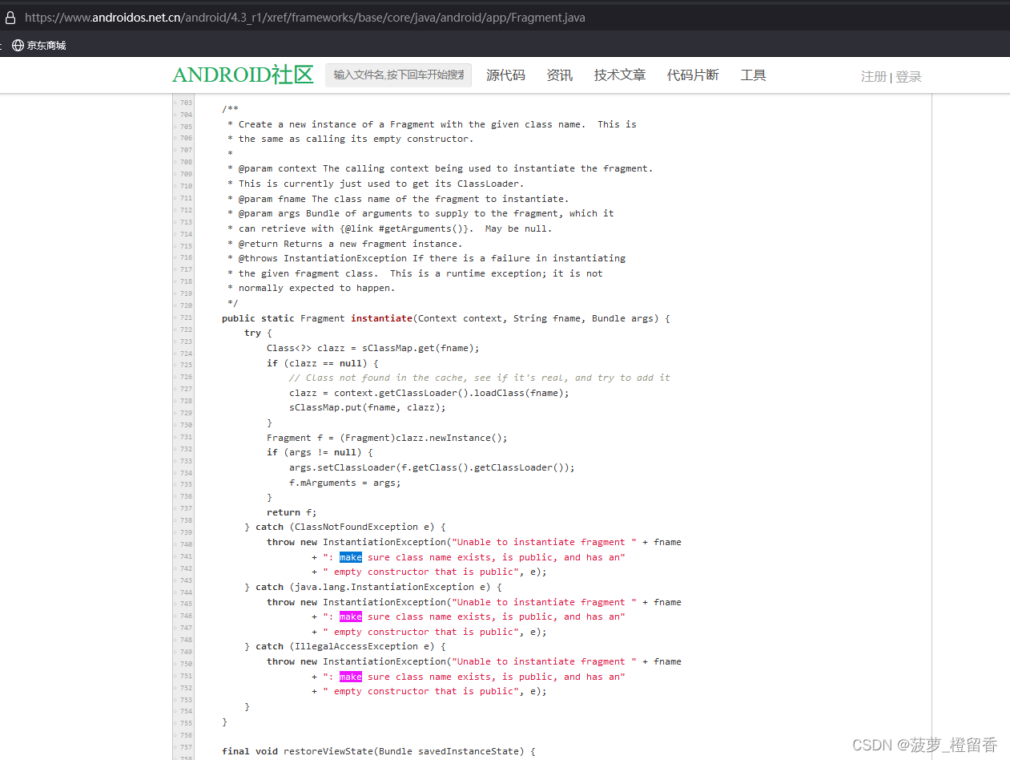The width and height of the screenshot is (1010, 760).
Task: Focus the file name search box
Action: pos(398,75)
